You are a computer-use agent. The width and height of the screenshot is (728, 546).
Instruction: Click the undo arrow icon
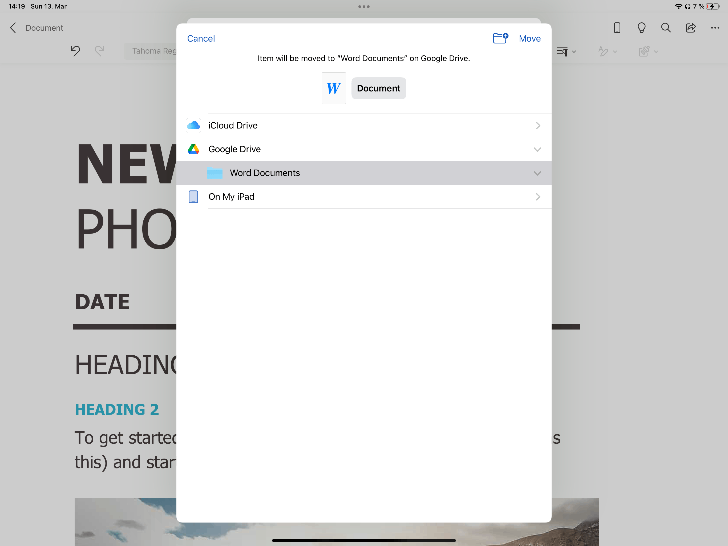coord(75,51)
